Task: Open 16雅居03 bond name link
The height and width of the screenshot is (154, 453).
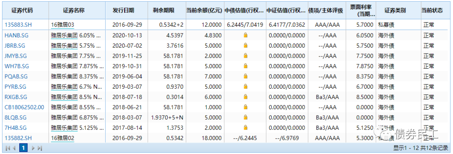Action: 62,25
